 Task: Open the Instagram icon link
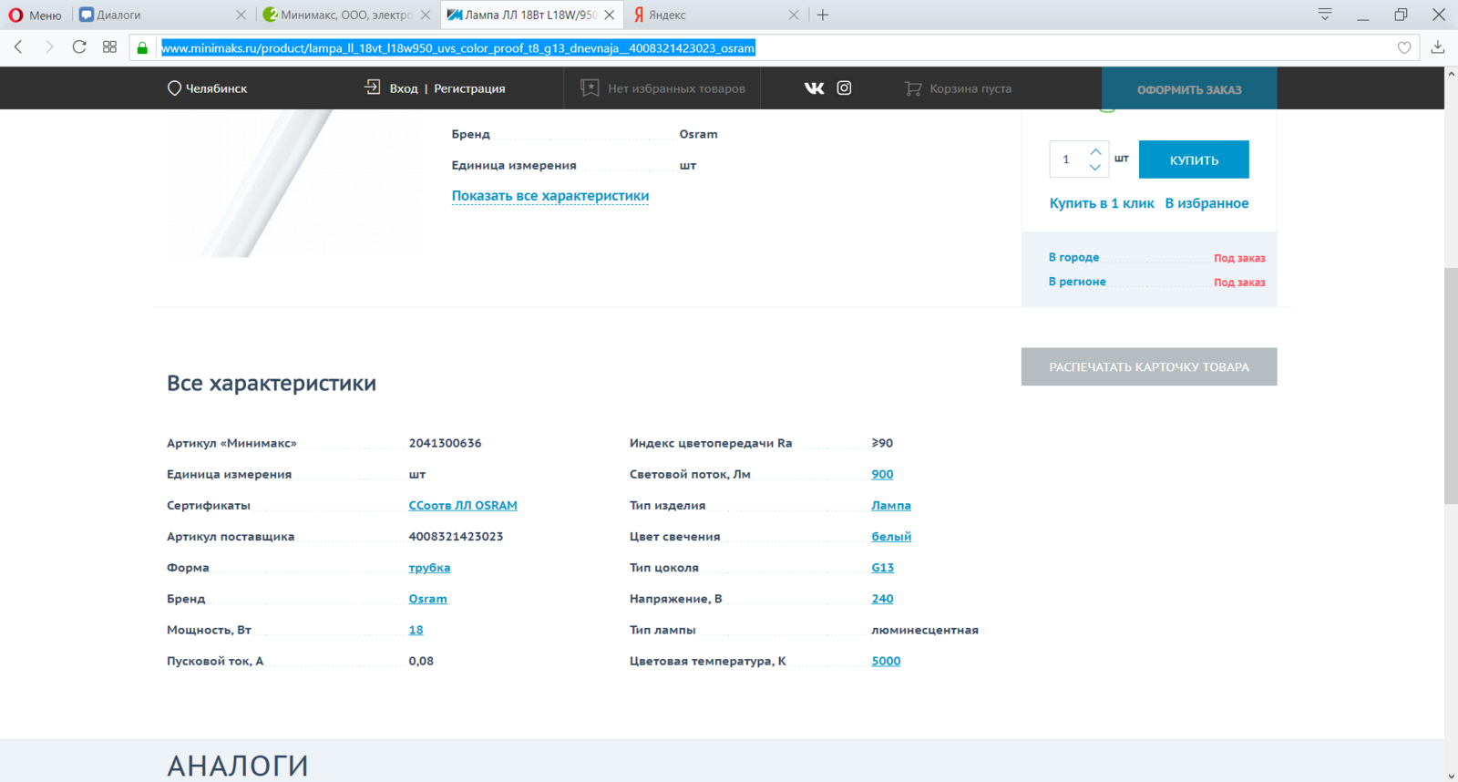844,88
